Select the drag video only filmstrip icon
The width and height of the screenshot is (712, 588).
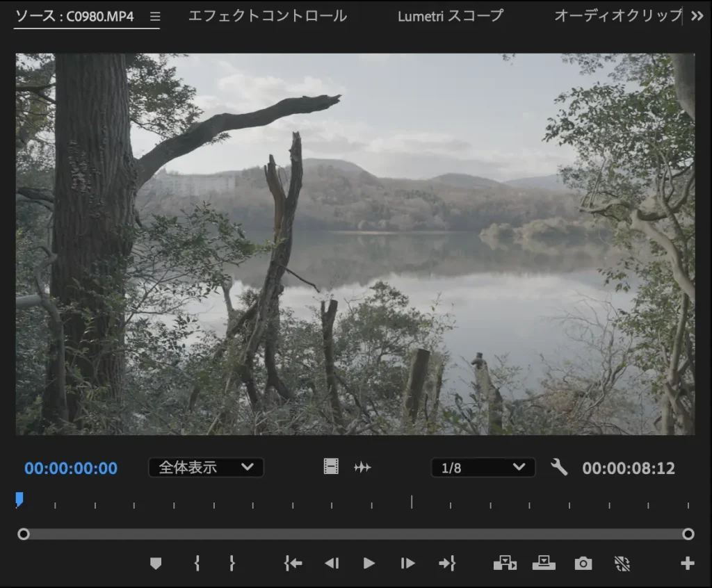coord(330,467)
